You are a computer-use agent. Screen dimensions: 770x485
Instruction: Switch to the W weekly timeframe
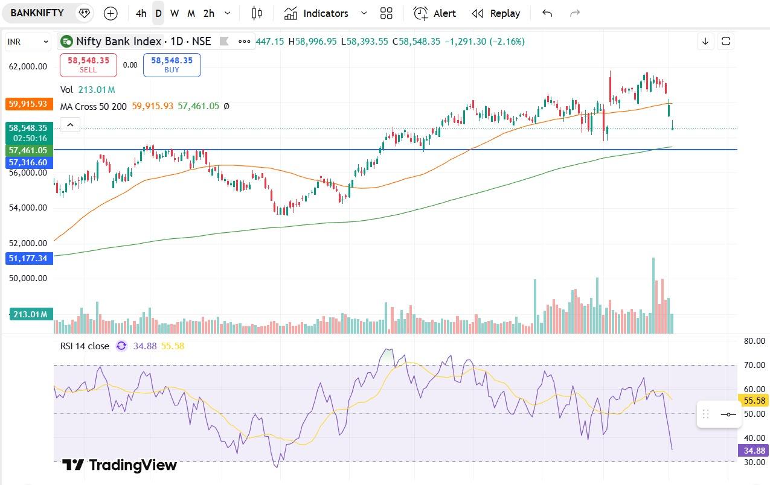point(175,13)
